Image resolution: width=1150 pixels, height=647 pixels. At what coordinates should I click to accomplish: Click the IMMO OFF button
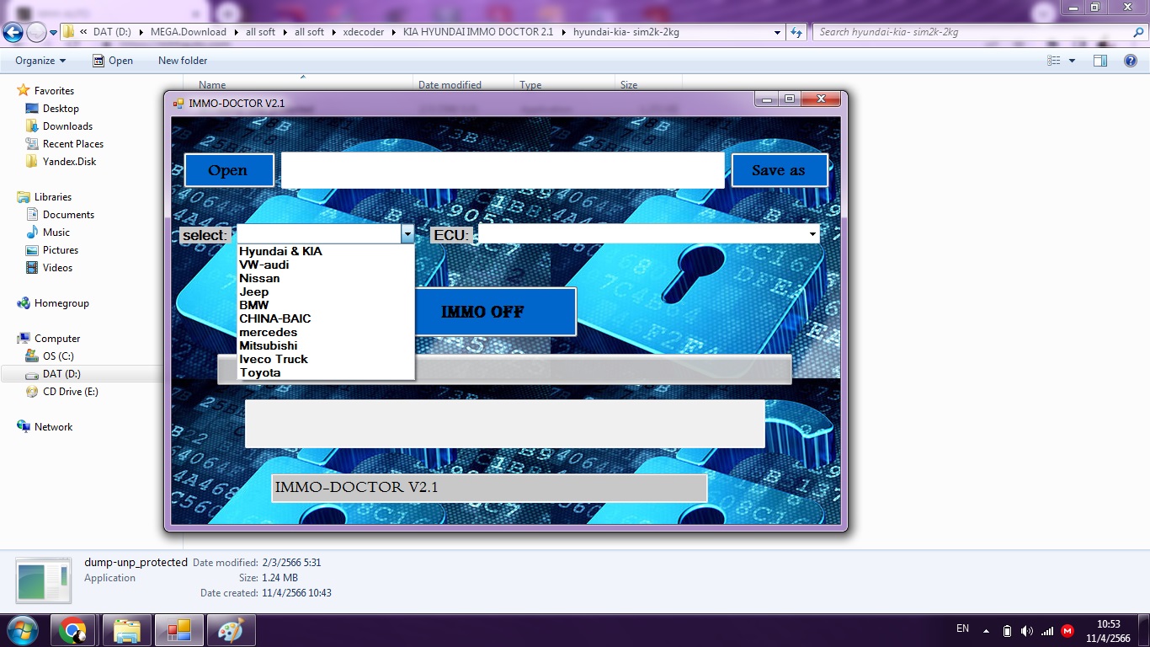[495, 312]
